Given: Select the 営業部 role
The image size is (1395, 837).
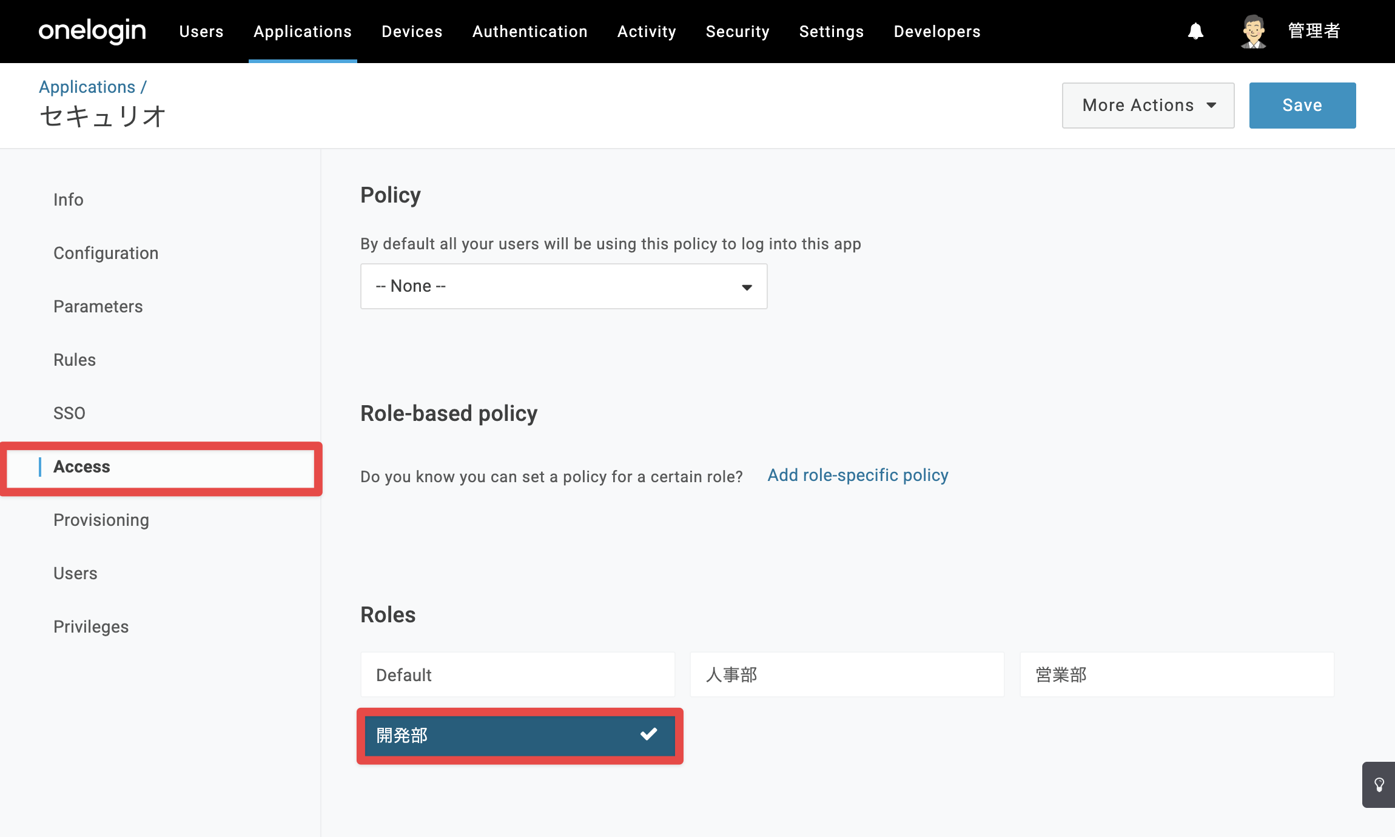Looking at the screenshot, I should pyautogui.click(x=1177, y=674).
